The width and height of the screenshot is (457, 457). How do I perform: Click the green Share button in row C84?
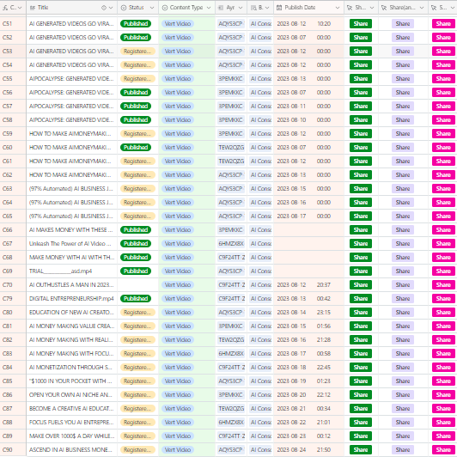pos(361,368)
